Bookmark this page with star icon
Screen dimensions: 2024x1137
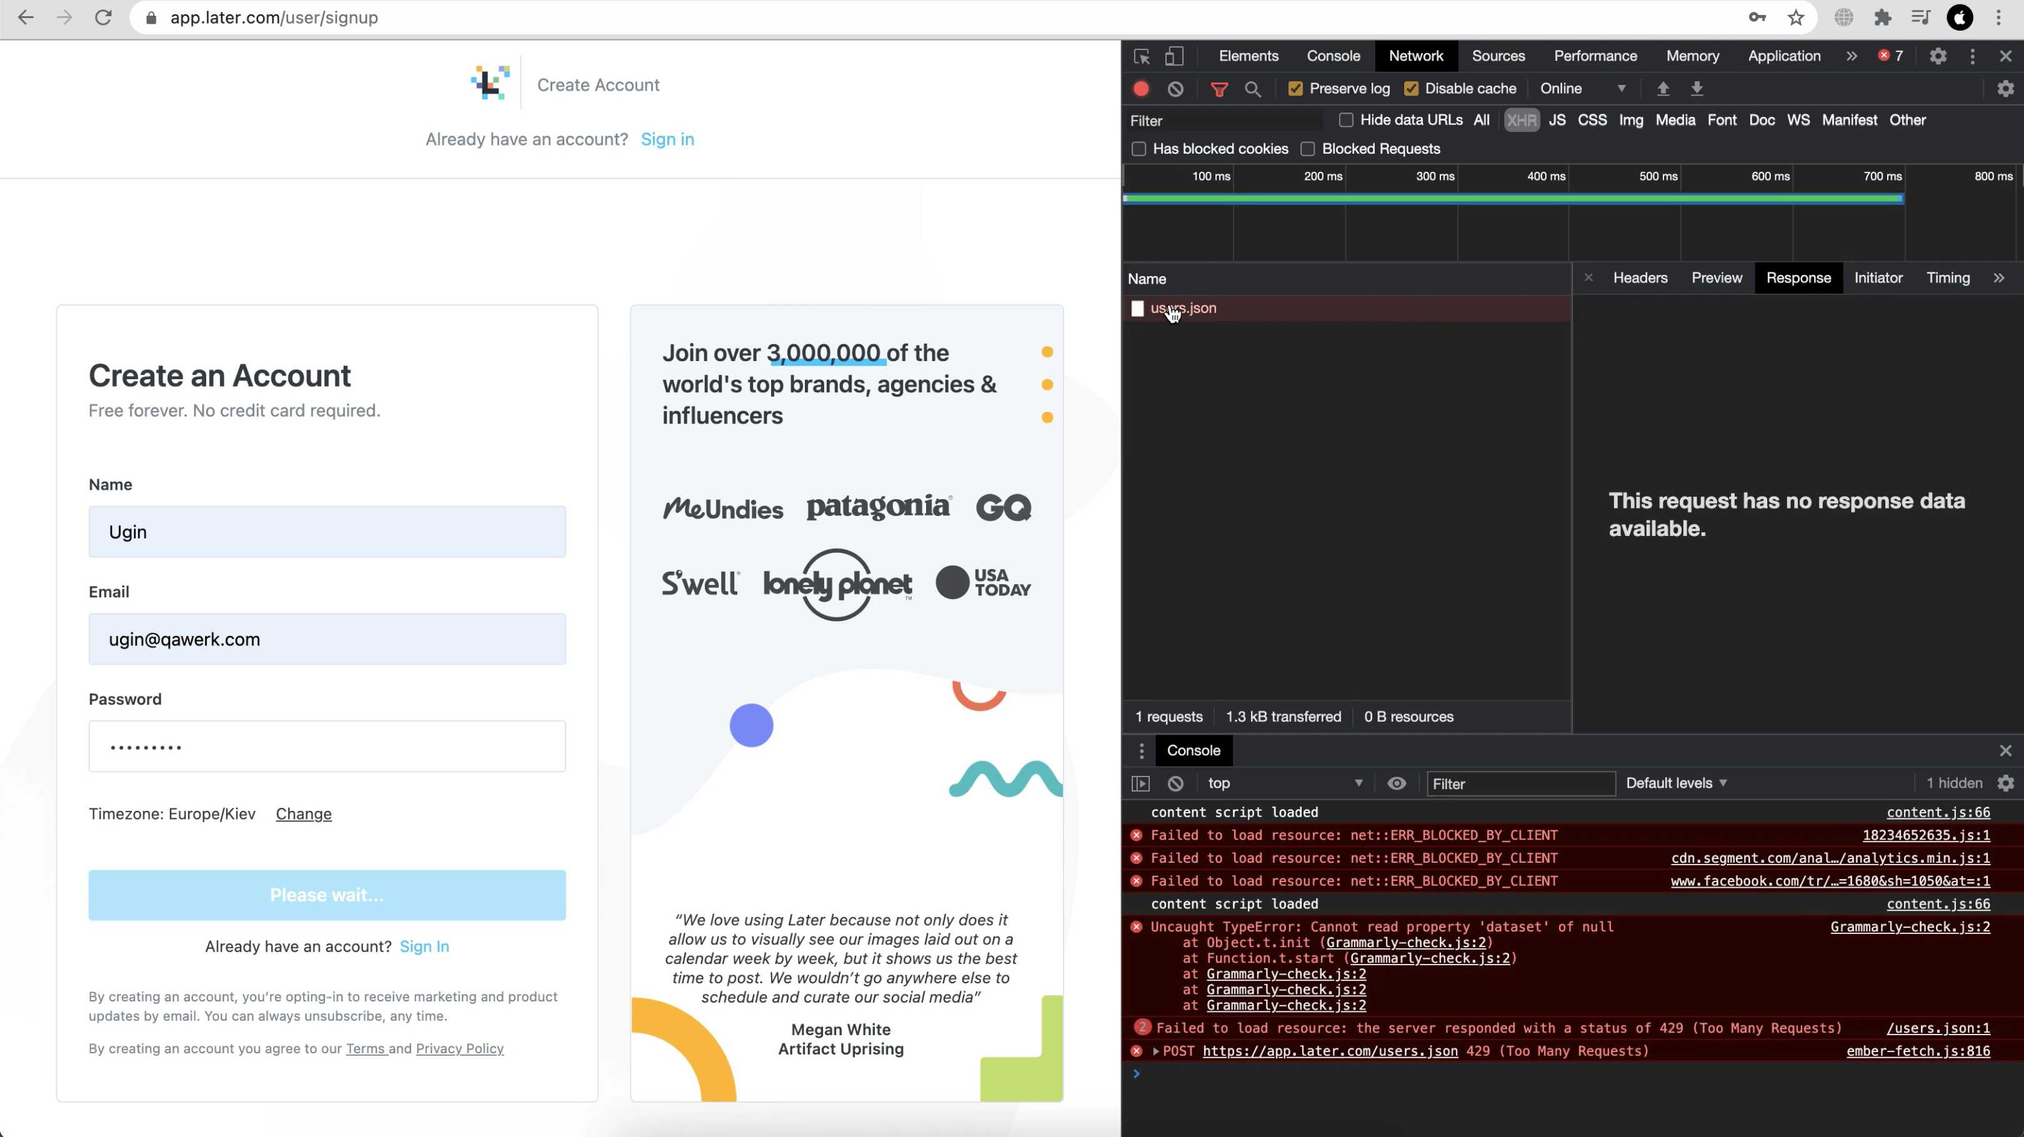[1796, 17]
